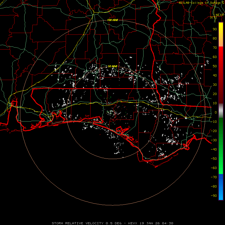The image size is (225, 225).
Task: Click the NEXR label above the color scale
Action: point(220,15)
